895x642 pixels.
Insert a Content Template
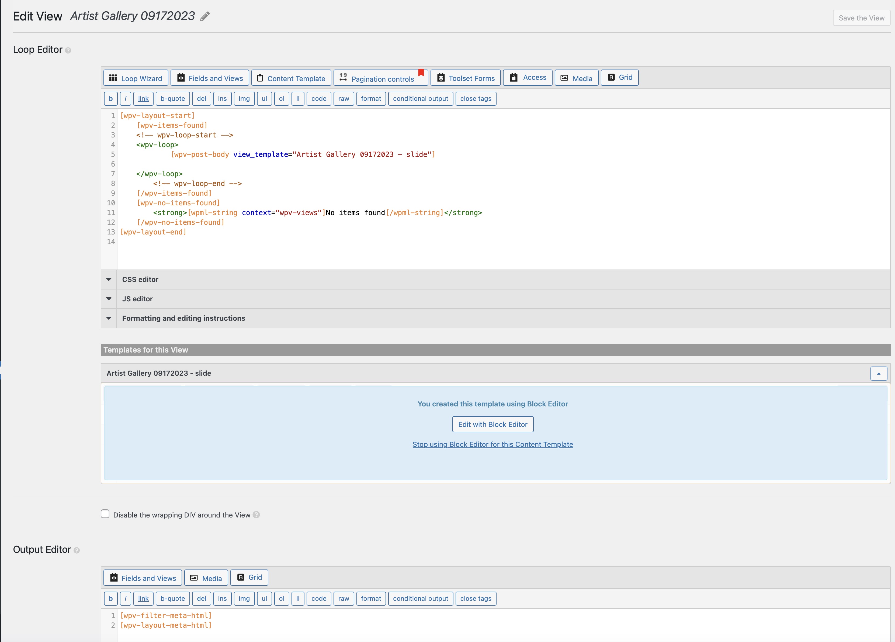[x=291, y=78]
